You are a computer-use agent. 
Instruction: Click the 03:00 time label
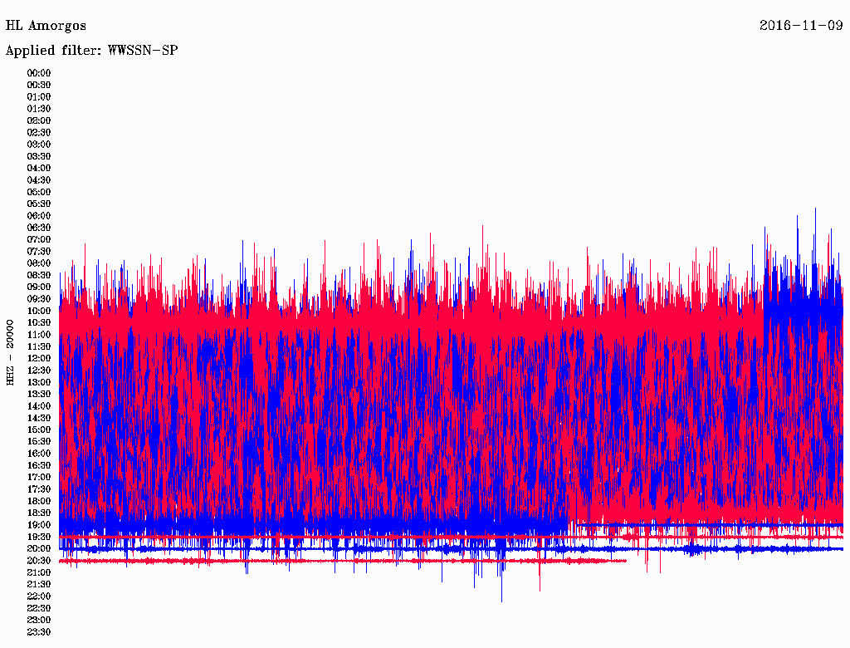point(39,145)
